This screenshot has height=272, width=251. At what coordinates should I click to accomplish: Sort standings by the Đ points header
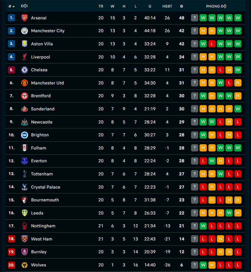182,6
